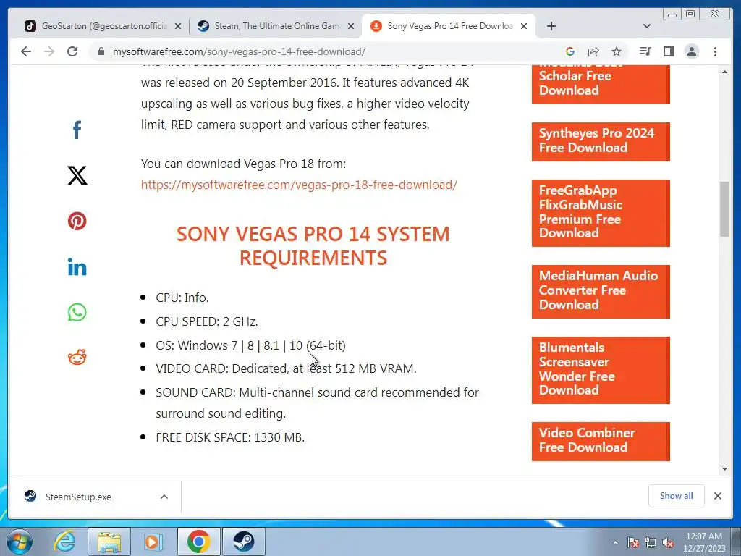Click 'FREE DISK SPACE: 1330 MB.' text
Image resolution: width=741 pixels, height=556 pixels.
[x=230, y=437]
